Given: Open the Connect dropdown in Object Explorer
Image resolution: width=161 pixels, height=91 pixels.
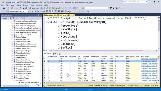Looking at the screenshot, I should tap(5, 18).
